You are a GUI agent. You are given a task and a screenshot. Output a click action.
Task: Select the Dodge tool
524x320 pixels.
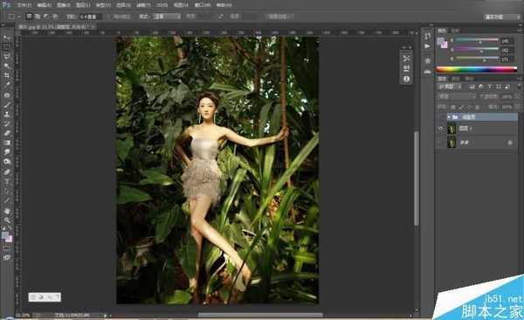click(7, 162)
